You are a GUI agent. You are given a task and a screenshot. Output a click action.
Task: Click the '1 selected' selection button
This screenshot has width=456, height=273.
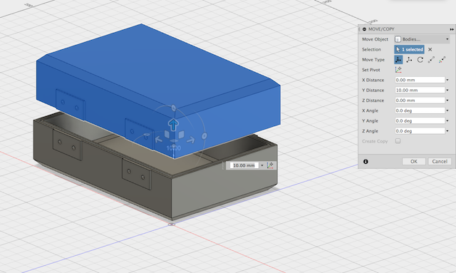409,49
